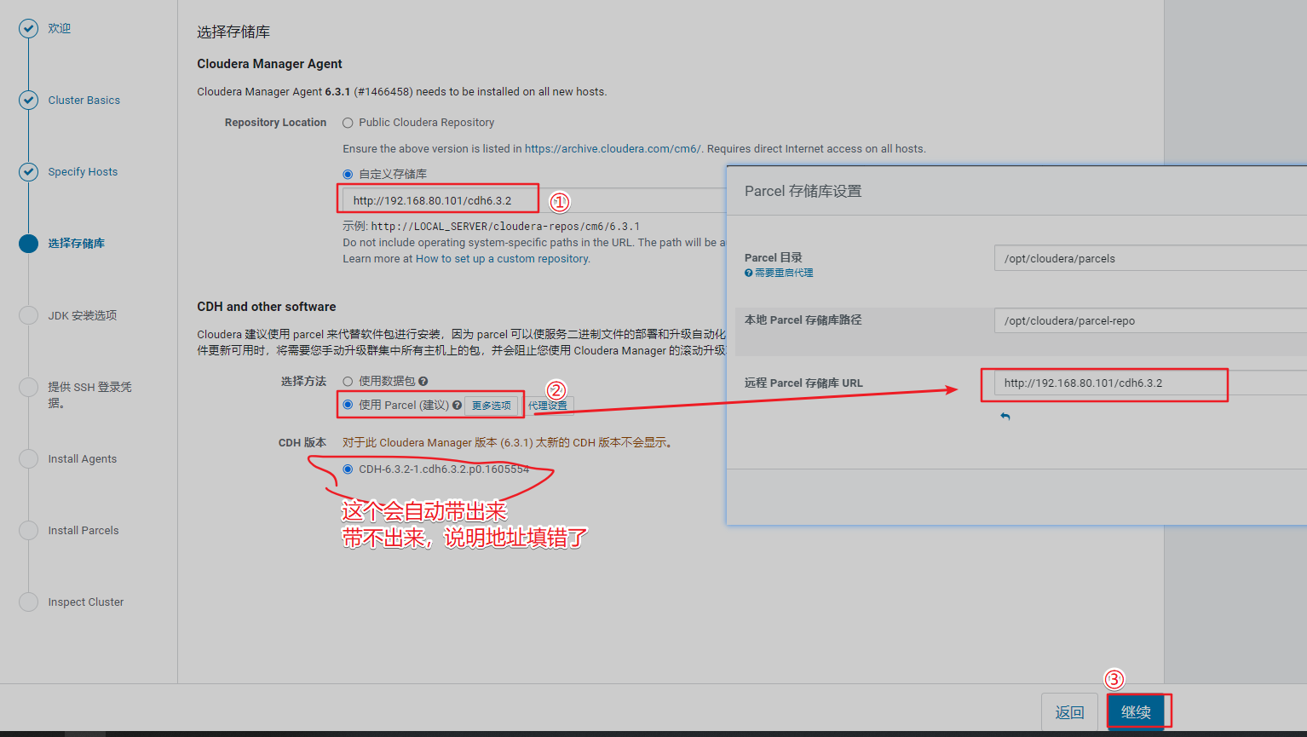This screenshot has height=737, width=1307.
Task: Click the Install Agents step circle
Action: click(x=29, y=458)
